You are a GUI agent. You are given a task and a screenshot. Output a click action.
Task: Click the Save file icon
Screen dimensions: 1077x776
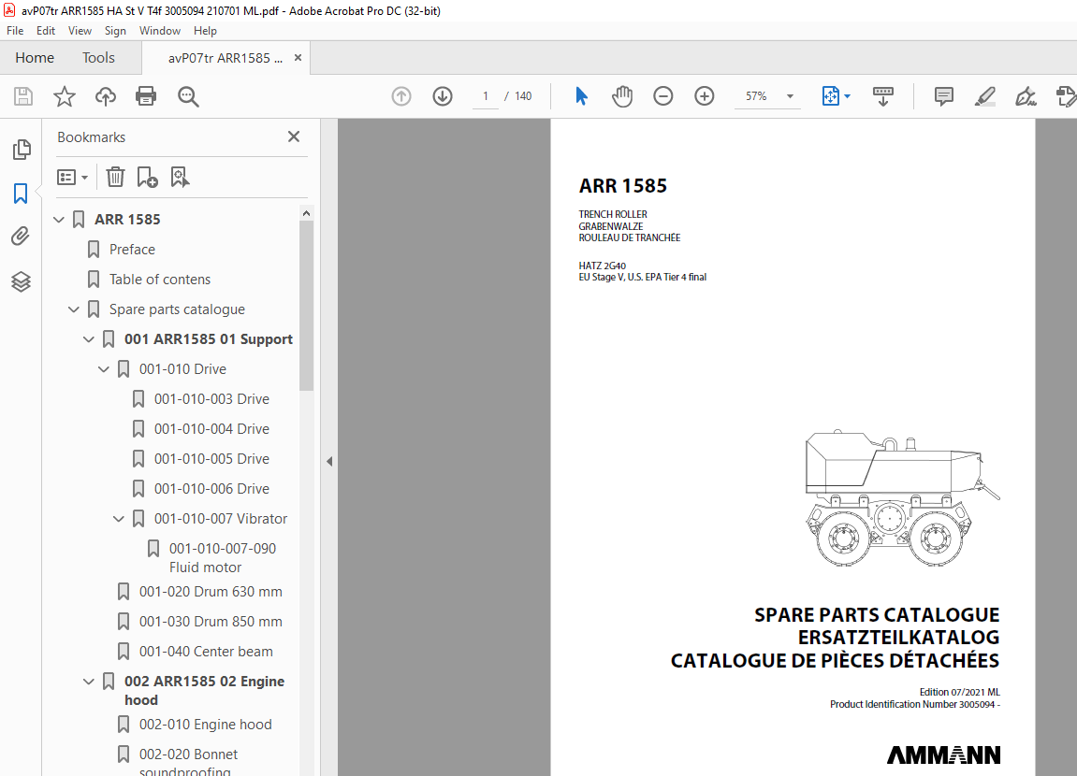[23, 96]
